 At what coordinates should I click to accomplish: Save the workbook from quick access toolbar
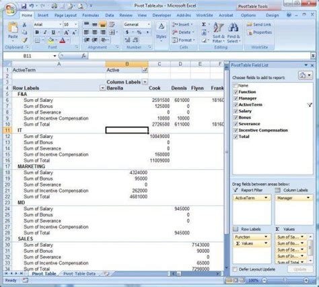[x=24, y=6]
